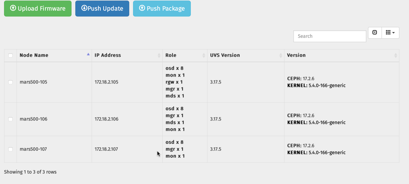Select the checkbox for mars500-105
The height and width of the screenshot is (184, 409).
pyautogui.click(x=11, y=82)
